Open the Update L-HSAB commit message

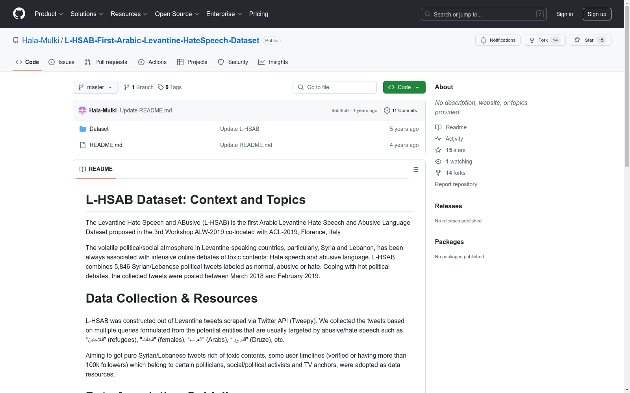pyautogui.click(x=239, y=129)
